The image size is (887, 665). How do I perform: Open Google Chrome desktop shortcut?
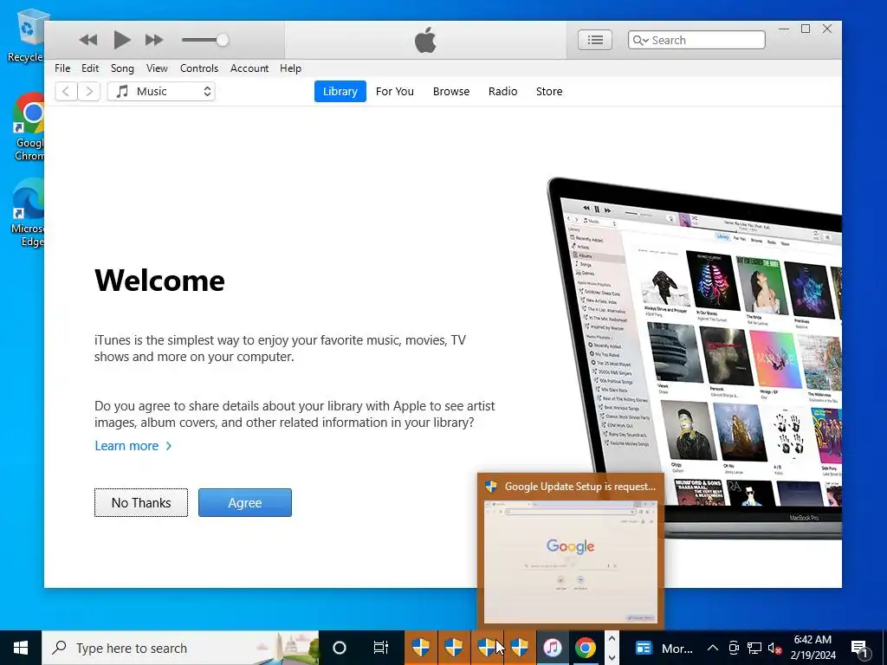pos(29,126)
